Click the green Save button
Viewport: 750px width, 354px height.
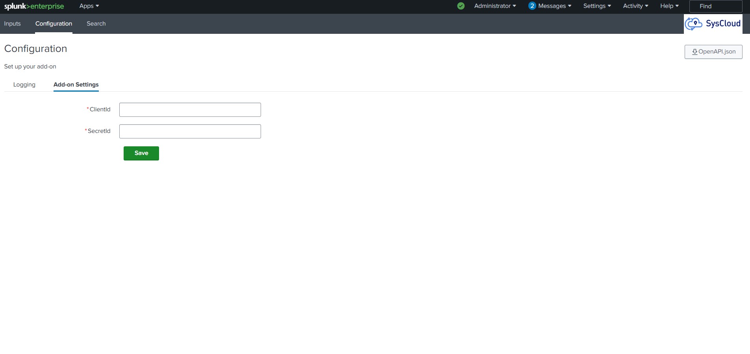pos(141,153)
